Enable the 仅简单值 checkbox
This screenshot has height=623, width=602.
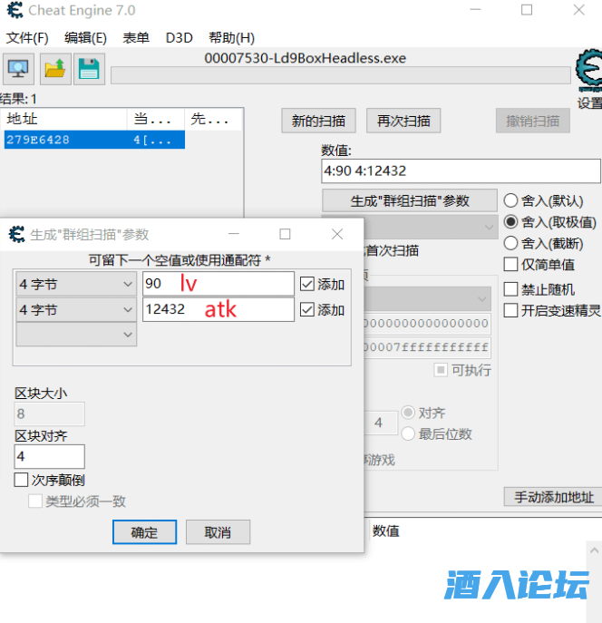[511, 264]
